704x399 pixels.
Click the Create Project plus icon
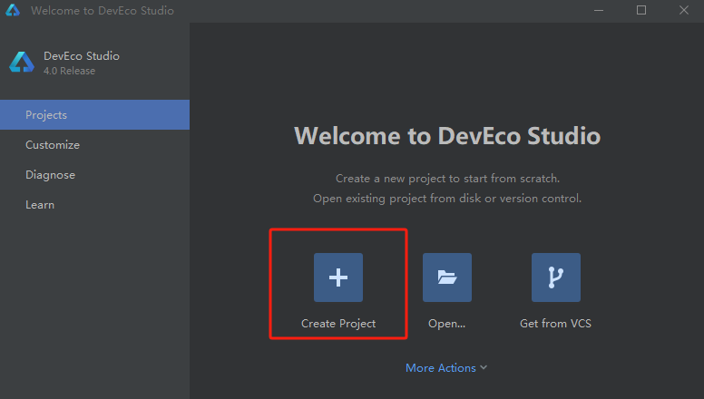tap(338, 277)
